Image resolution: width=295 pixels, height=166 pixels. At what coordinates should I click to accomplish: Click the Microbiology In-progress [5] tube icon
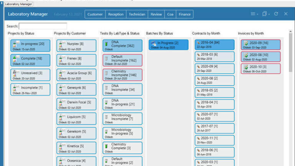pos(106,132)
